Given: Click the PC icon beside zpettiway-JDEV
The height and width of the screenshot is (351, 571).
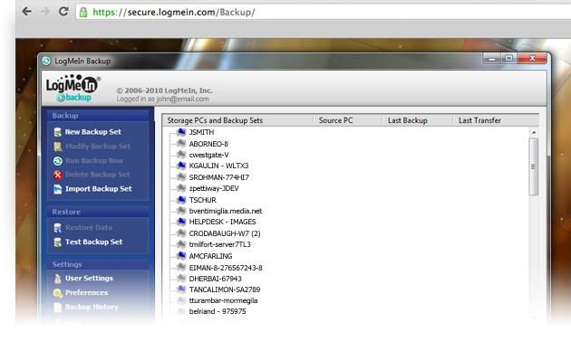Looking at the screenshot, I should [x=181, y=188].
